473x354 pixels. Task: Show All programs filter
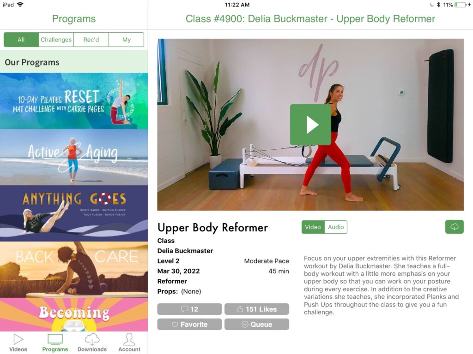click(21, 40)
